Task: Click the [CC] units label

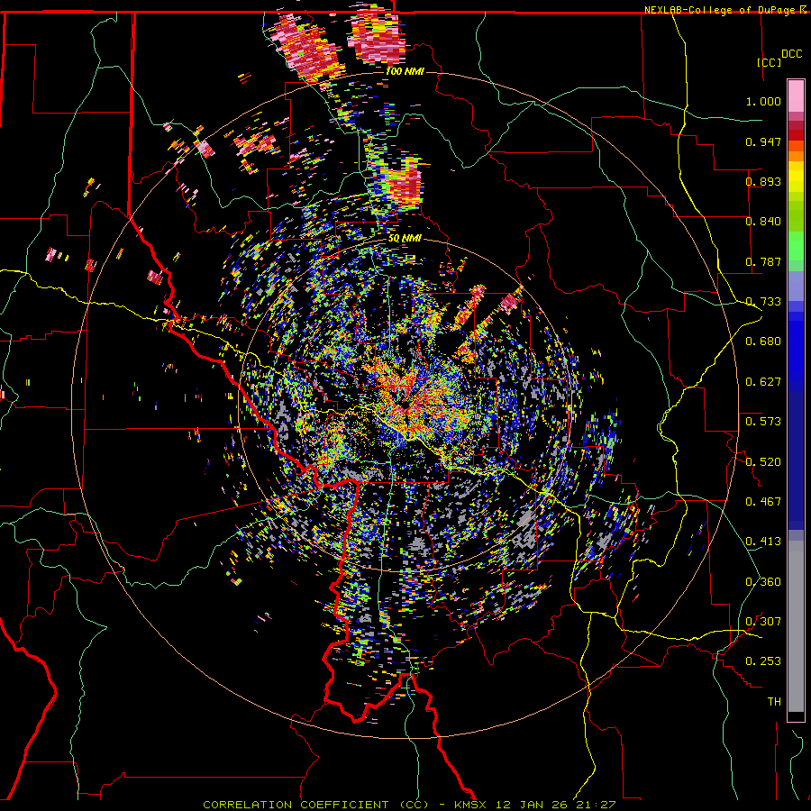Action: click(769, 62)
